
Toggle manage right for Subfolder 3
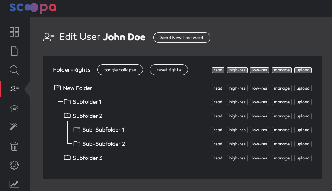282,158
